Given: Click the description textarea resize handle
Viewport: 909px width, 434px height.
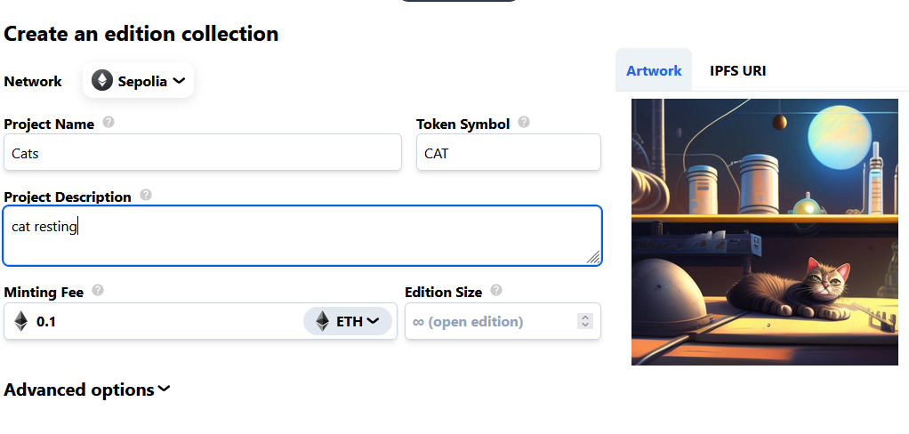Looking at the screenshot, I should 593,257.
